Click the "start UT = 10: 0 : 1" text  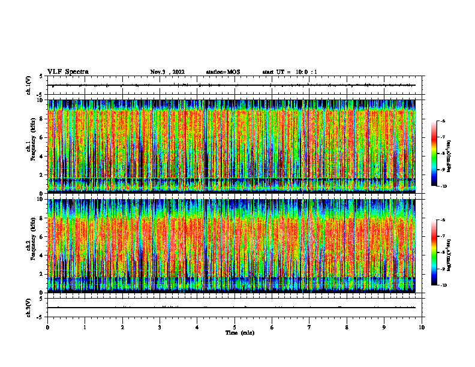[x=290, y=72]
